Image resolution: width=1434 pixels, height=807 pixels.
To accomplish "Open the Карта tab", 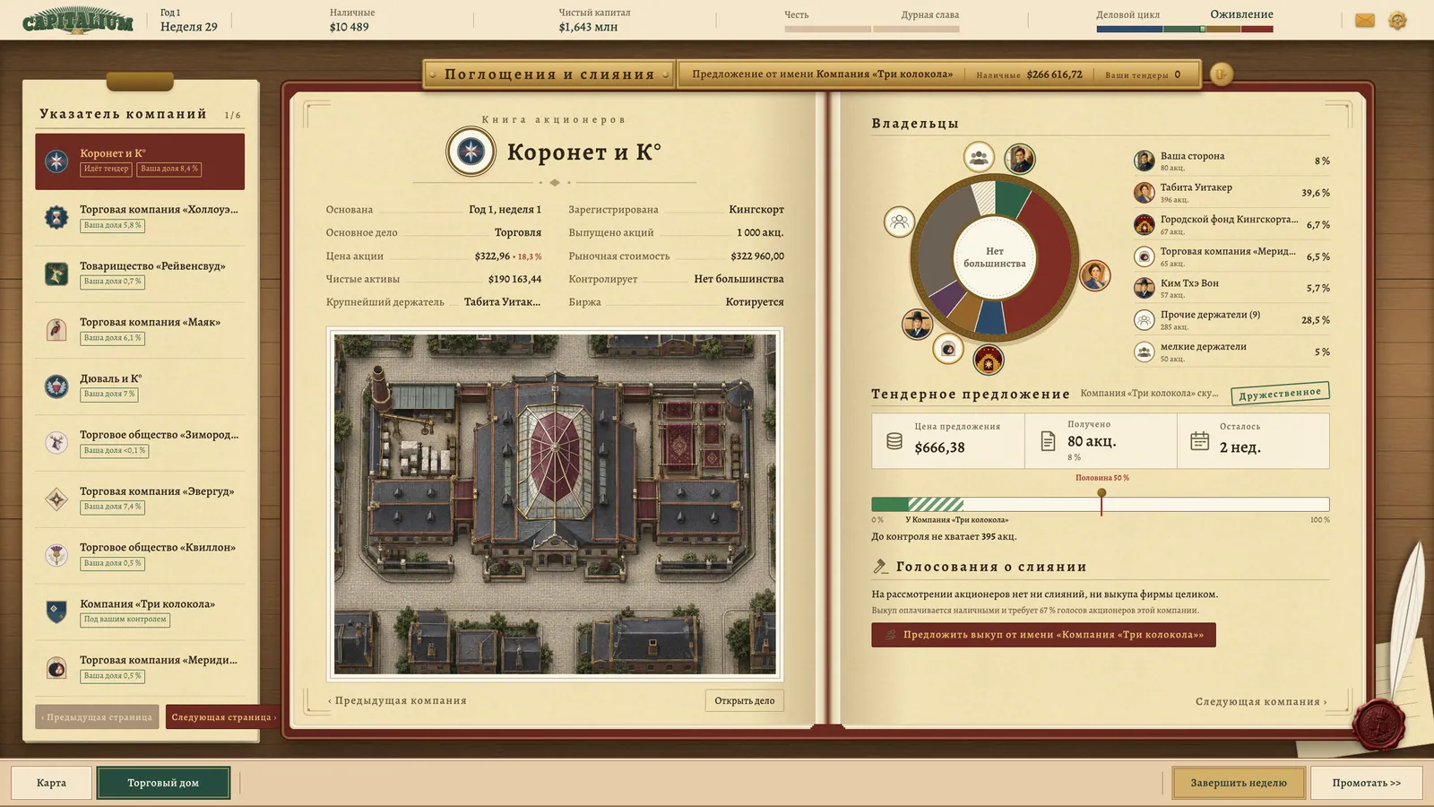I will [x=51, y=783].
